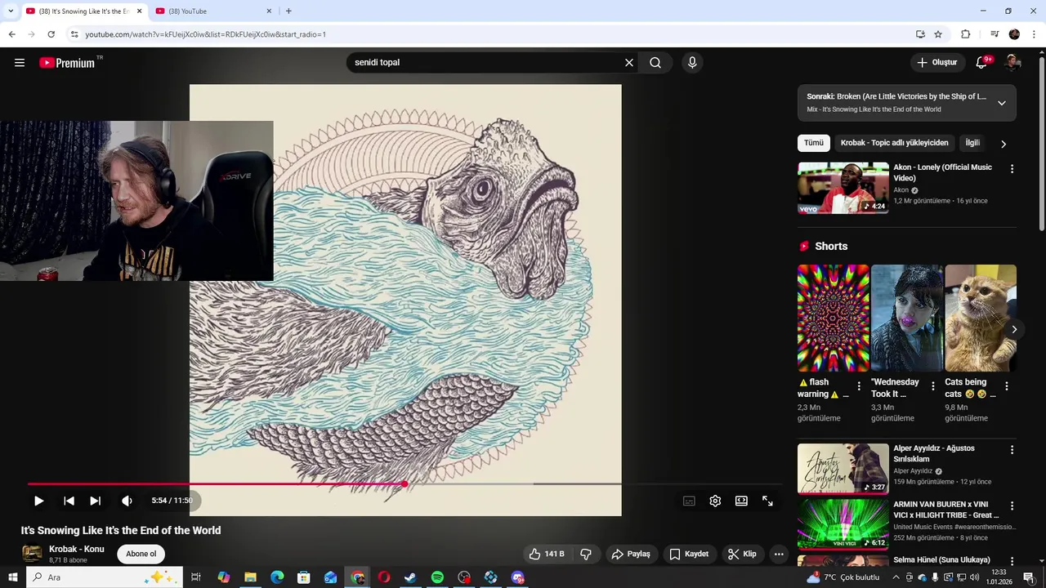The width and height of the screenshot is (1046, 588).
Task: Go back with the browser back arrow
Action: pyautogui.click(x=11, y=34)
